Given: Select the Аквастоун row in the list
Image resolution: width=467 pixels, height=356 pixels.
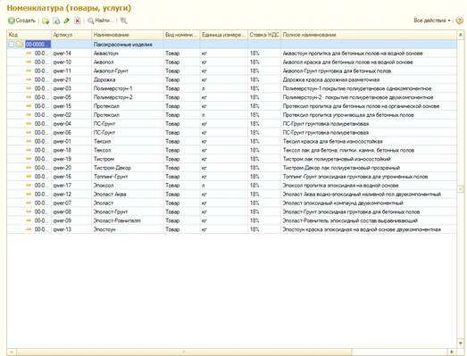Looking at the screenshot, I should [x=231, y=54].
